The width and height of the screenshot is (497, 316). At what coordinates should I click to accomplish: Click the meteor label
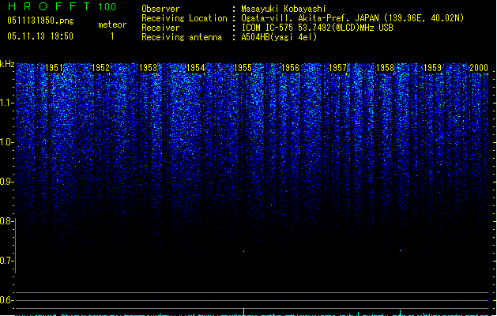click(112, 24)
